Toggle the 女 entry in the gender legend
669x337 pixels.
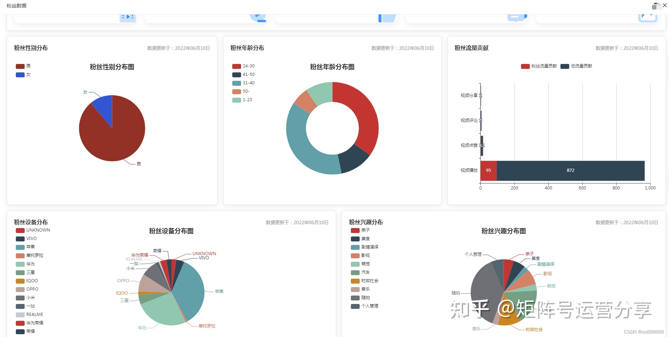tap(23, 74)
